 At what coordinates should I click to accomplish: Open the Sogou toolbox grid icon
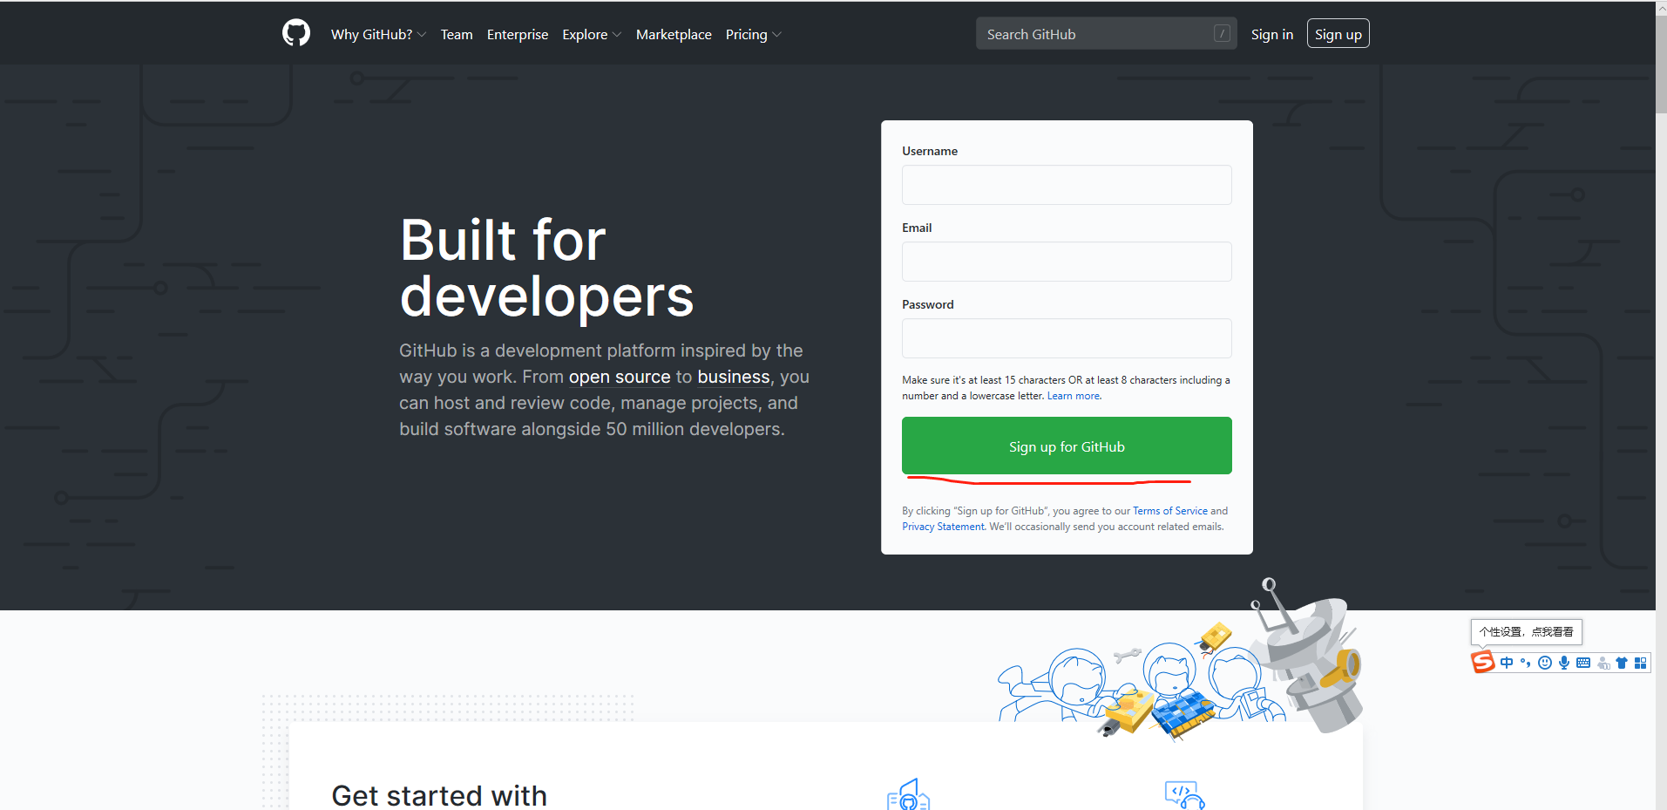click(1641, 663)
